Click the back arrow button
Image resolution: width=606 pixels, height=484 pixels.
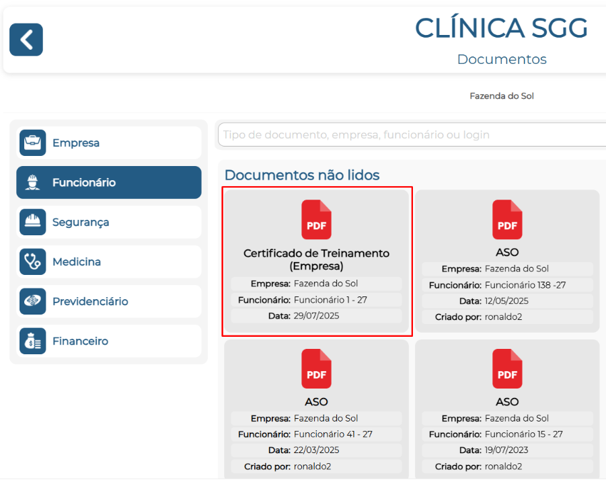point(26,40)
